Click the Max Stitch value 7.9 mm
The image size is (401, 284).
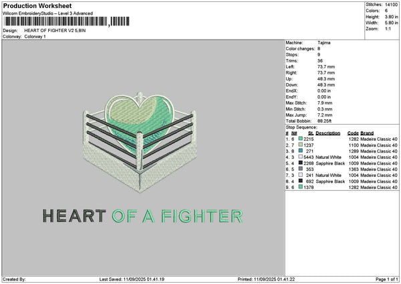pos(325,103)
